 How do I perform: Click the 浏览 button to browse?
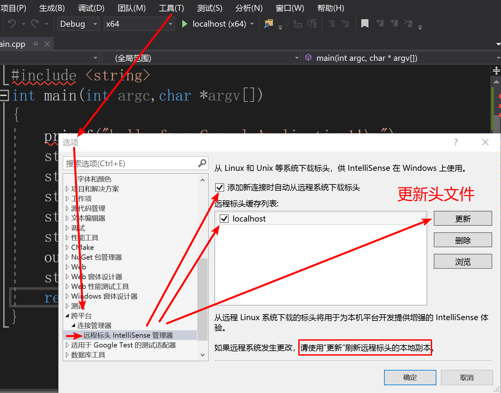[x=462, y=261]
